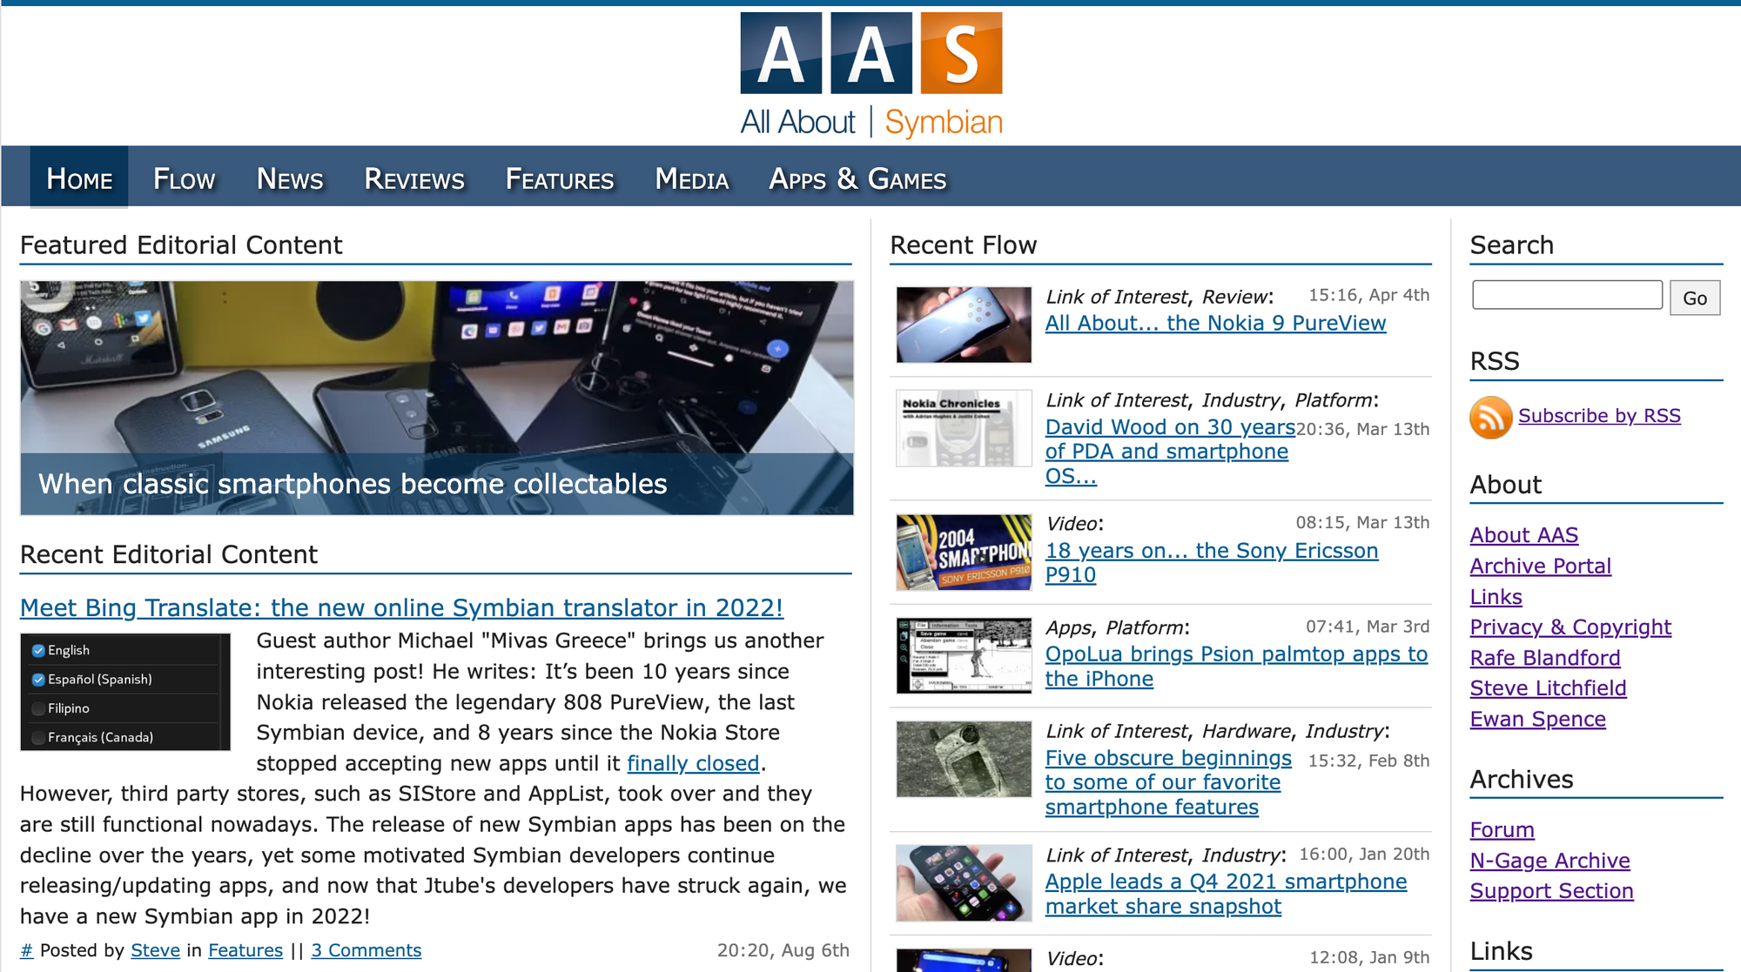This screenshot has height=972, width=1741.
Task: Click the Recent Flow heading
Action: [x=964, y=245]
